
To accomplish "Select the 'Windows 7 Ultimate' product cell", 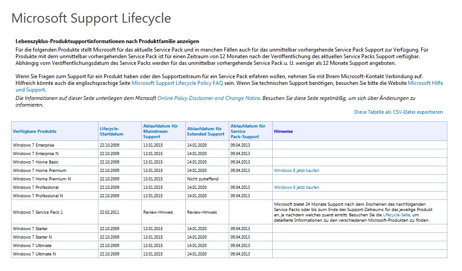I will click(55, 245).
